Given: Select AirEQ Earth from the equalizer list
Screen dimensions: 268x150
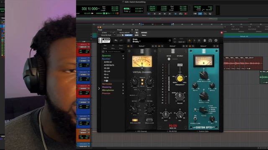Looking at the screenshot, I should pos(109,65).
